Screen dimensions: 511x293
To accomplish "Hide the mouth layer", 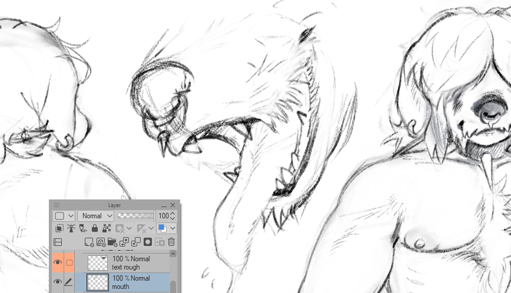I will tap(58, 282).
